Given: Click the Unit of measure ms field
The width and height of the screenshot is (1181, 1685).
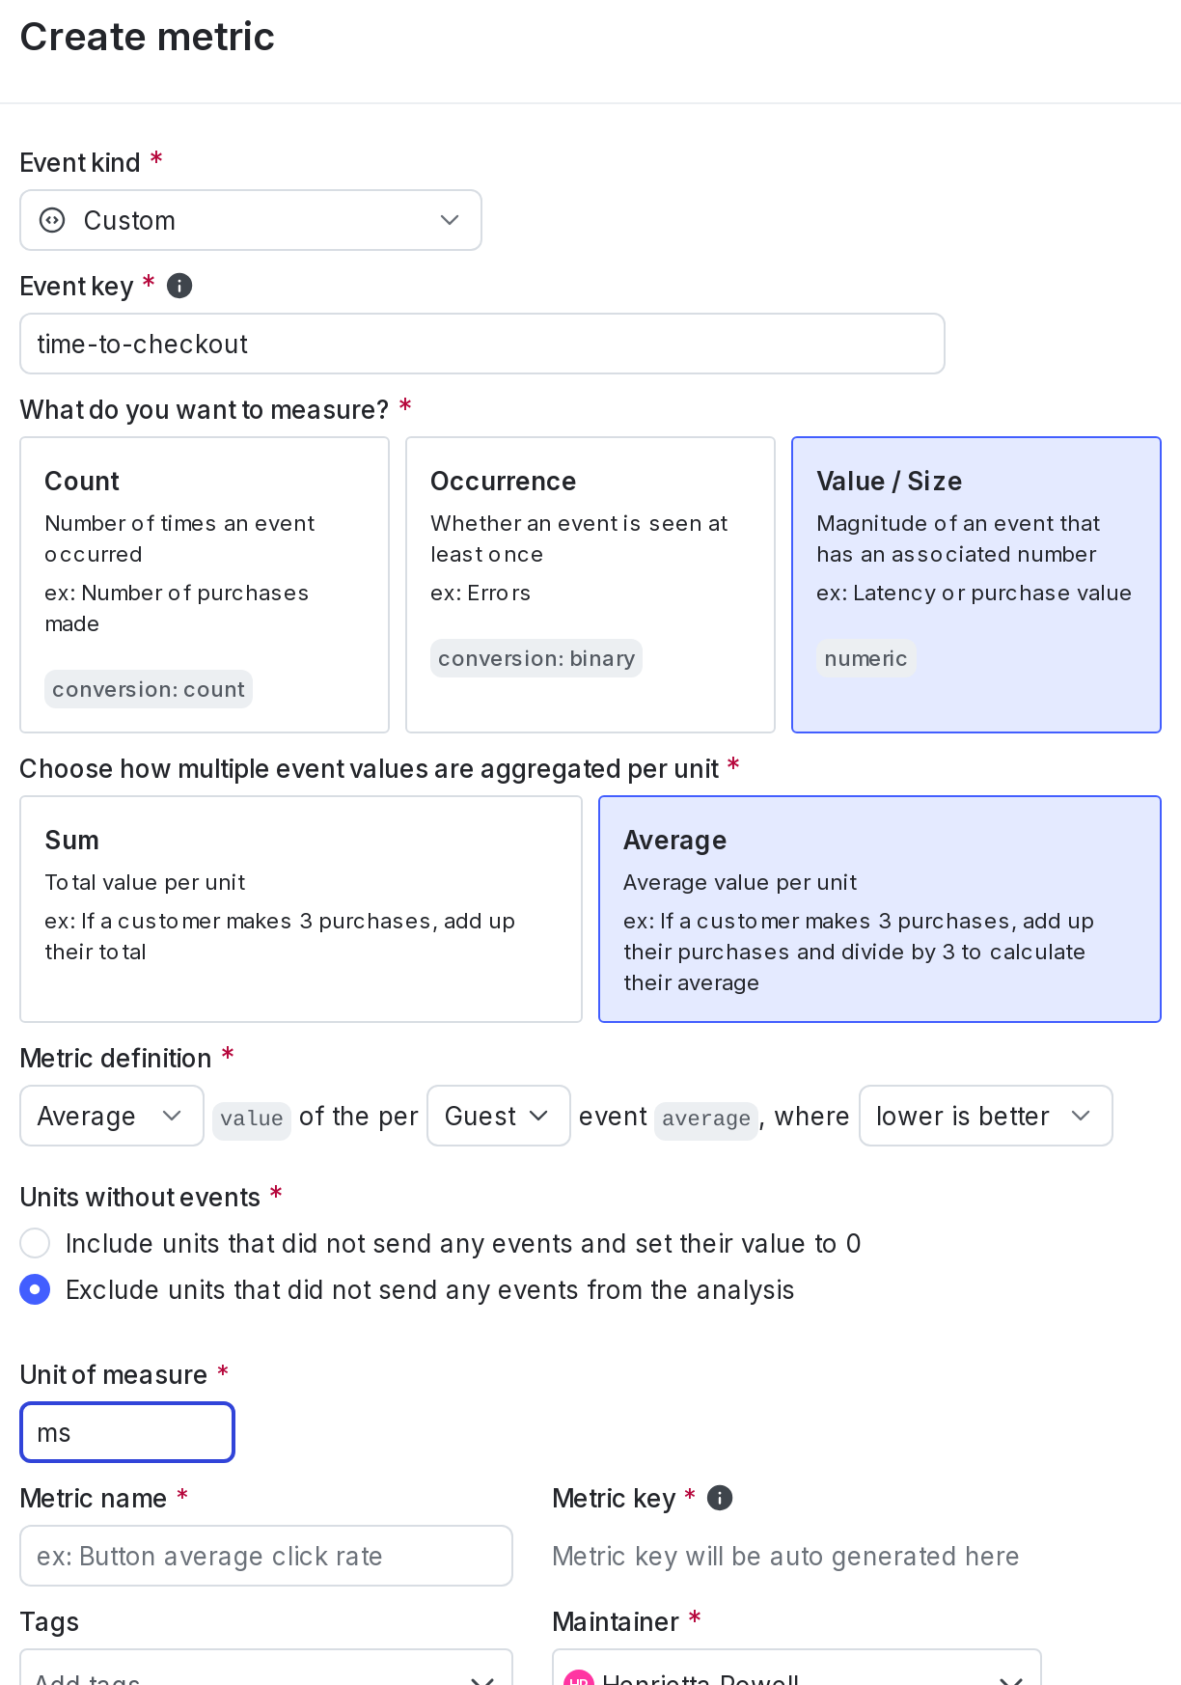Looking at the screenshot, I should point(126,1432).
